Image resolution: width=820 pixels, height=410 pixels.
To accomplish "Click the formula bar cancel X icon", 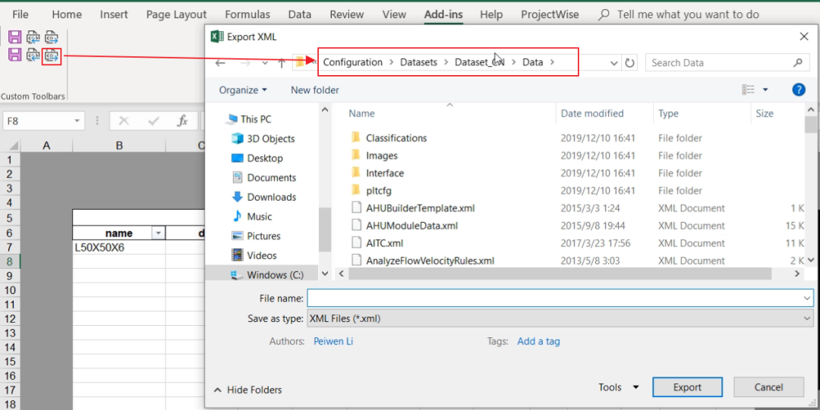I will tap(124, 121).
